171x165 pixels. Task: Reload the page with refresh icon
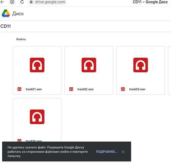pyautogui.click(x=22, y=2)
